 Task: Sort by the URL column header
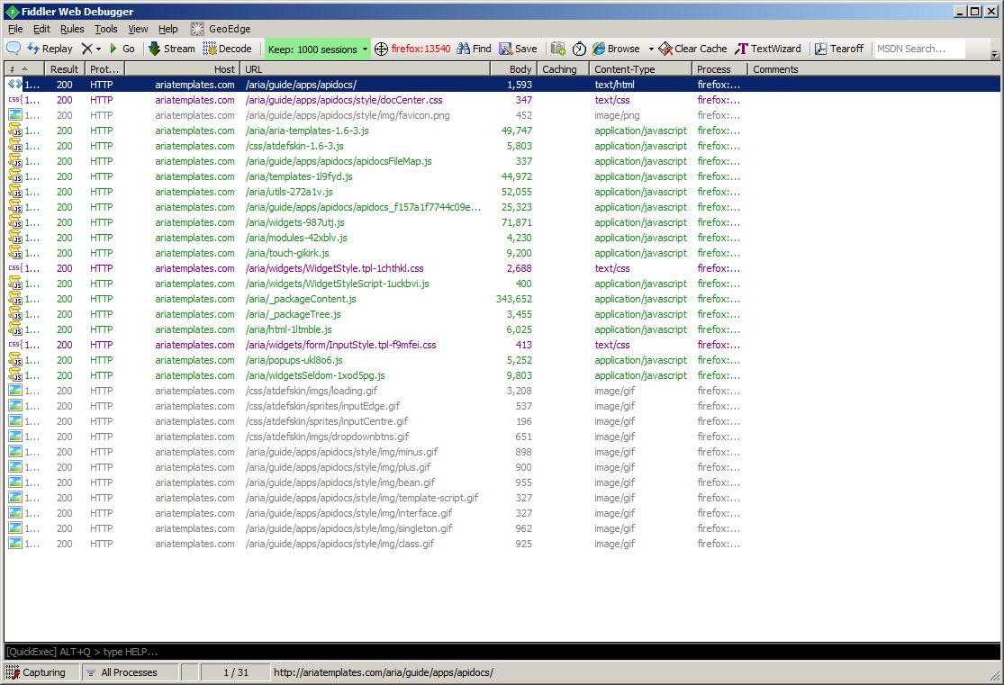(365, 69)
